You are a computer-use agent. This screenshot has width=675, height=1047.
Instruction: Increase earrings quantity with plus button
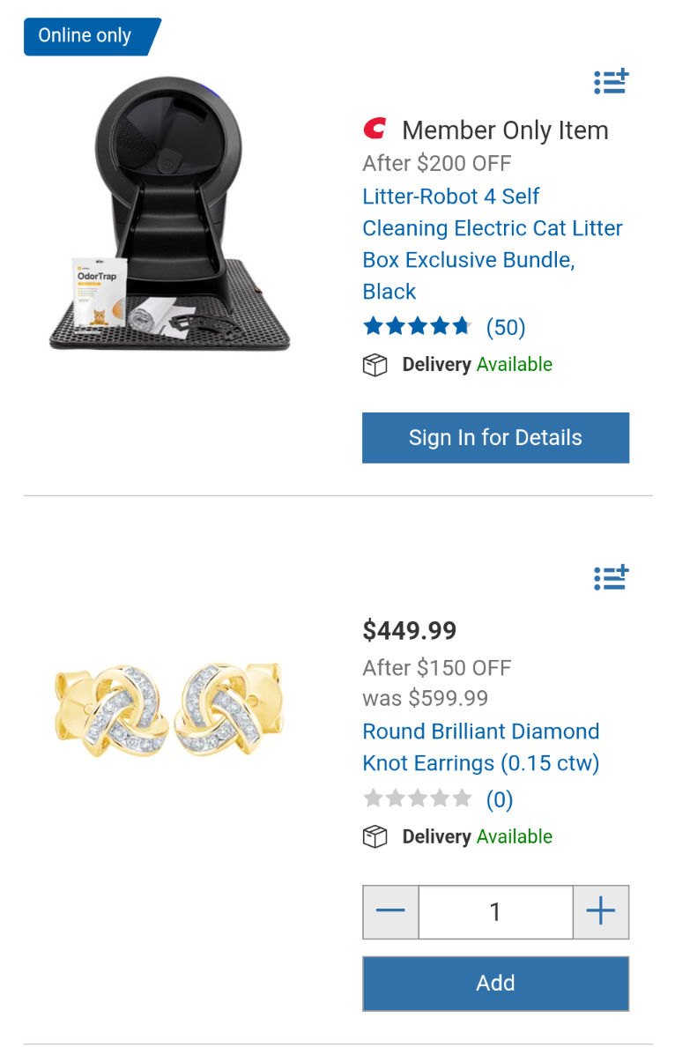[601, 911]
